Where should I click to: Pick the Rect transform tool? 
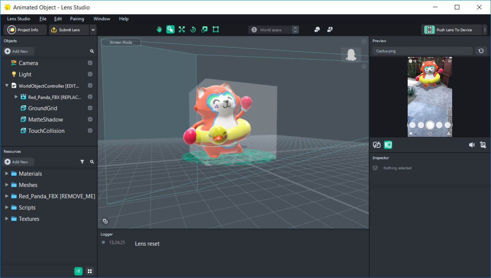point(216,29)
